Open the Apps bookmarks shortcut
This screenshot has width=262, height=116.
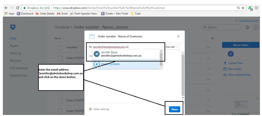[x=10, y=13]
